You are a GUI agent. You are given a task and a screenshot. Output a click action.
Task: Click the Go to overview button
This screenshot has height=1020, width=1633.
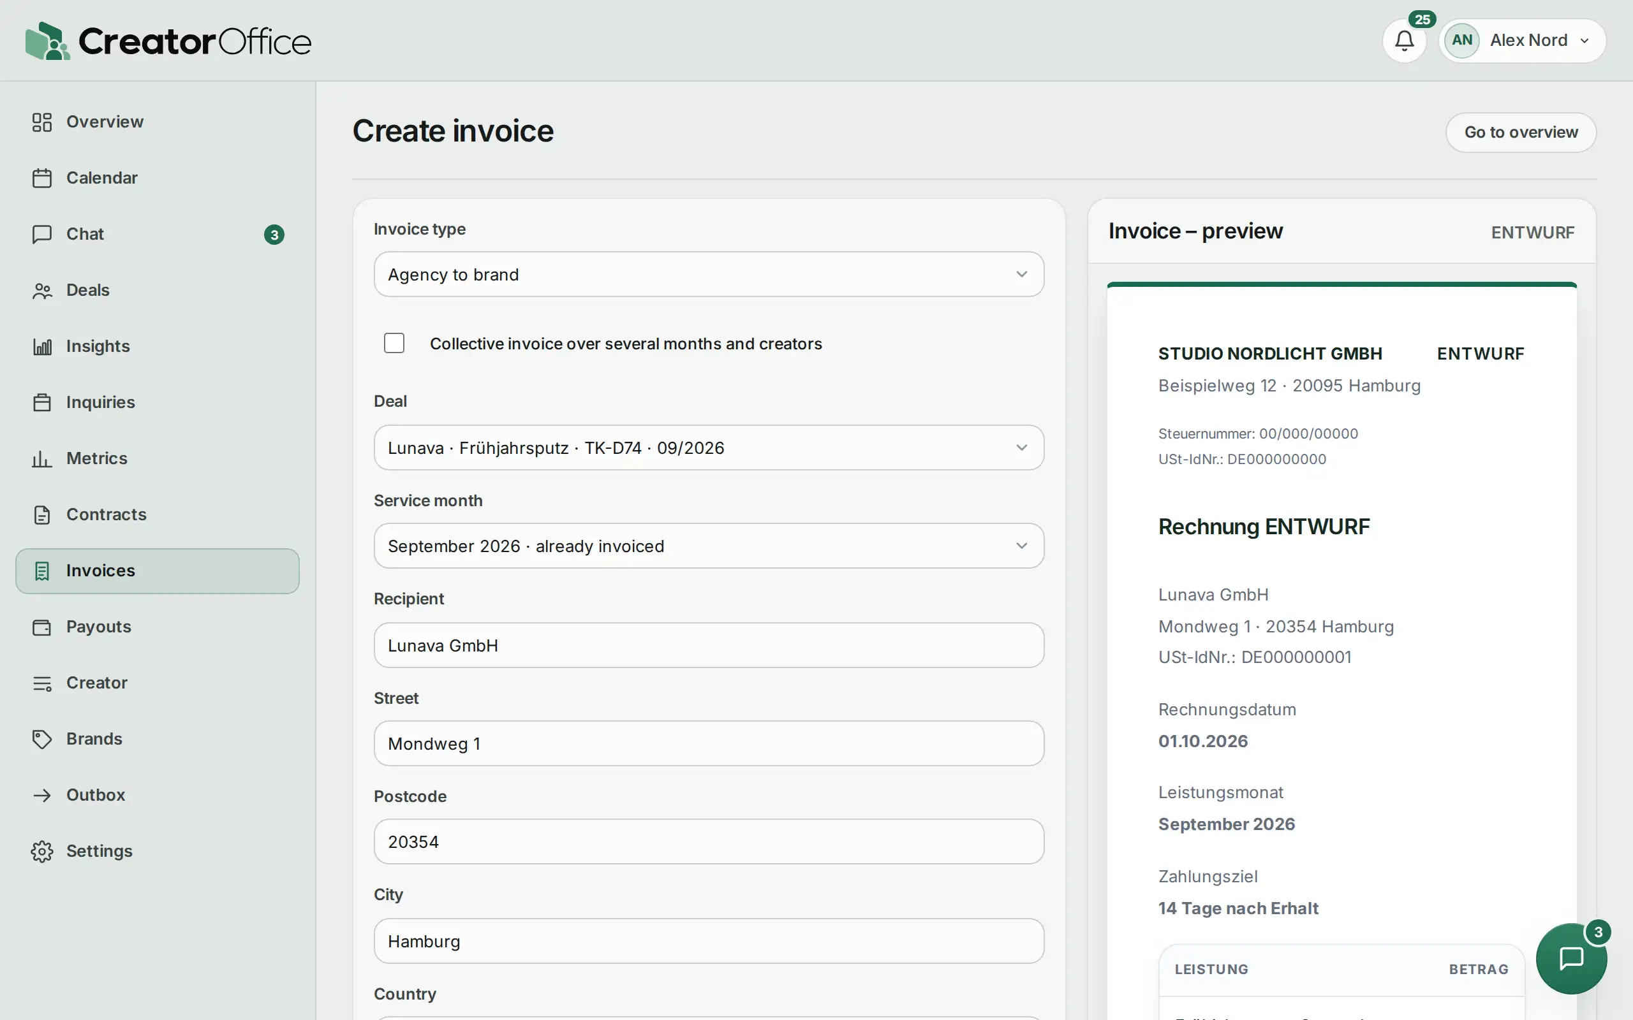coord(1521,132)
